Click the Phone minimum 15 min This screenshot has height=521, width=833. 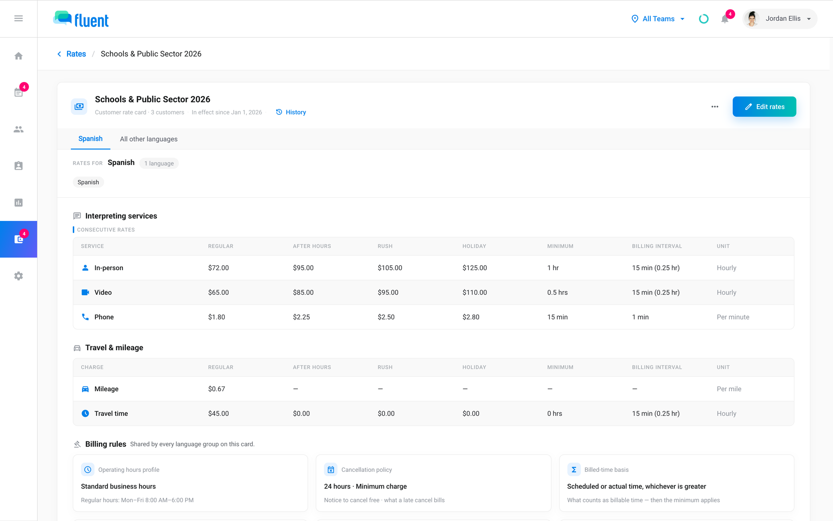click(x=557, y=317)
